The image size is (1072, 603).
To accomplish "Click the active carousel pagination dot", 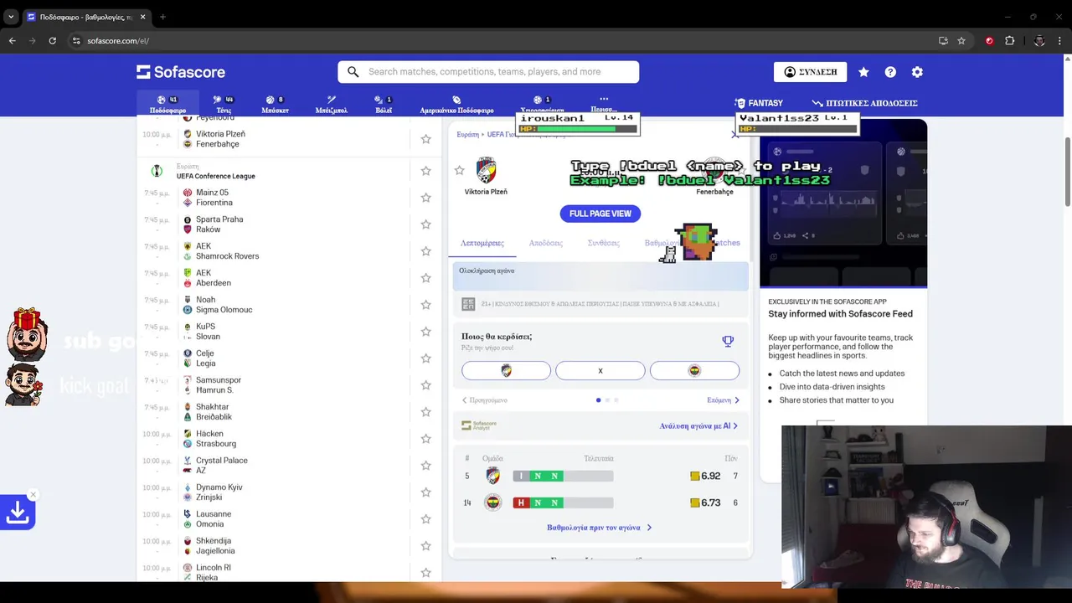I will coord(598,400).
